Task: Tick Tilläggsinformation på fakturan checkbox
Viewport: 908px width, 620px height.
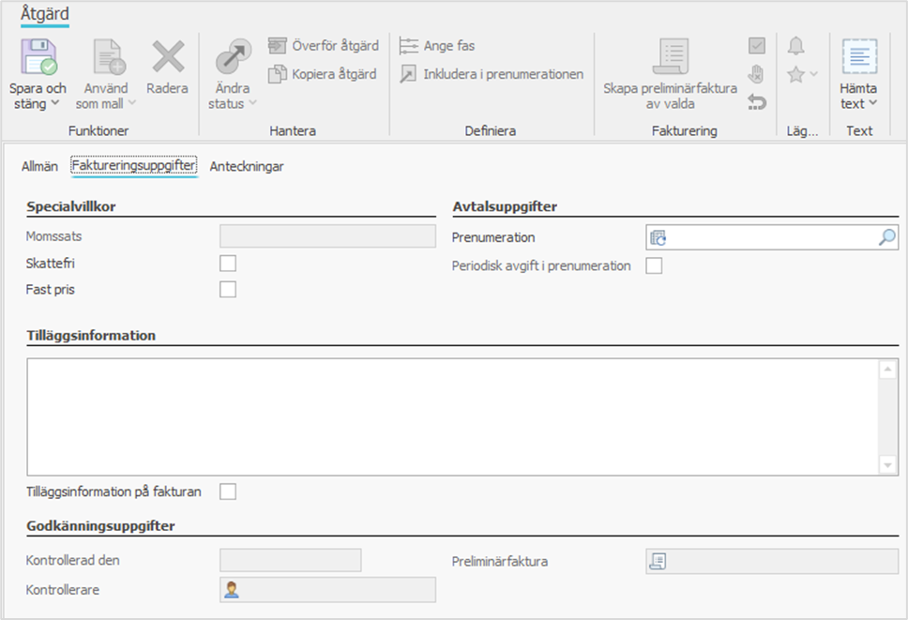Action: (x=228, y=491)
